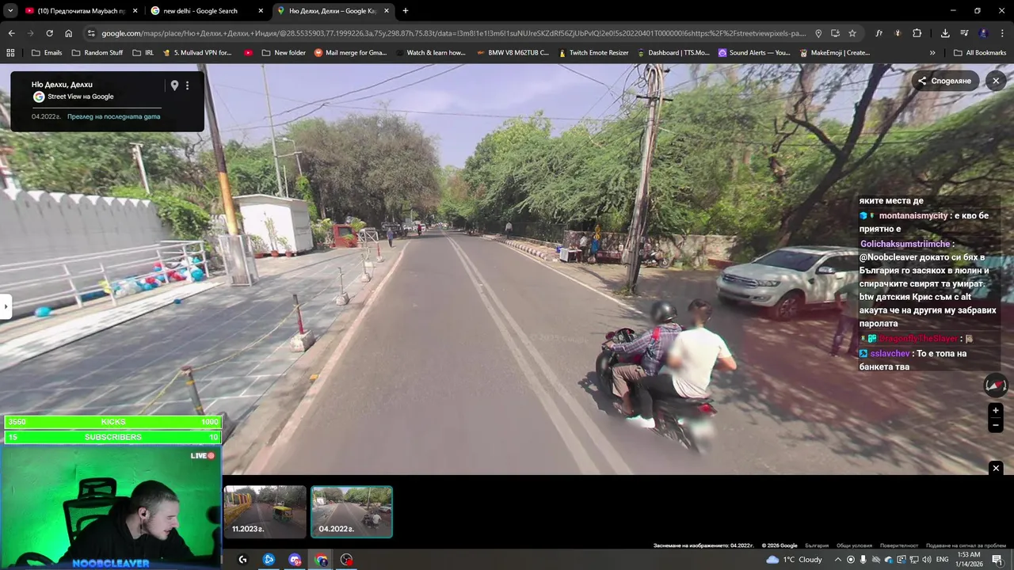Open the tab search dropdown arrow
Screen dimensions: 1014x570
(x=10, y=11)
